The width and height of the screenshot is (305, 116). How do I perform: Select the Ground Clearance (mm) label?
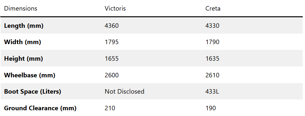[x=40, y=108]
